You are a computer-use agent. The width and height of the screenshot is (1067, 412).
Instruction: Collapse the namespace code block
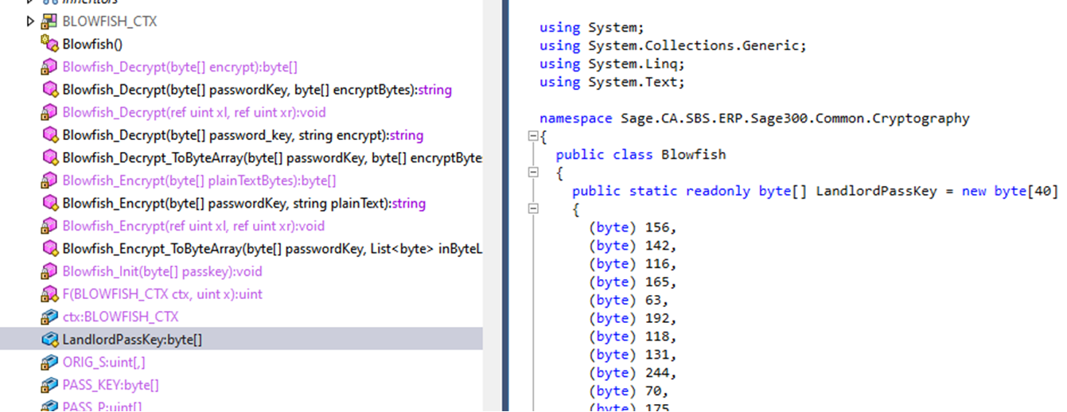tap(532, 137)
